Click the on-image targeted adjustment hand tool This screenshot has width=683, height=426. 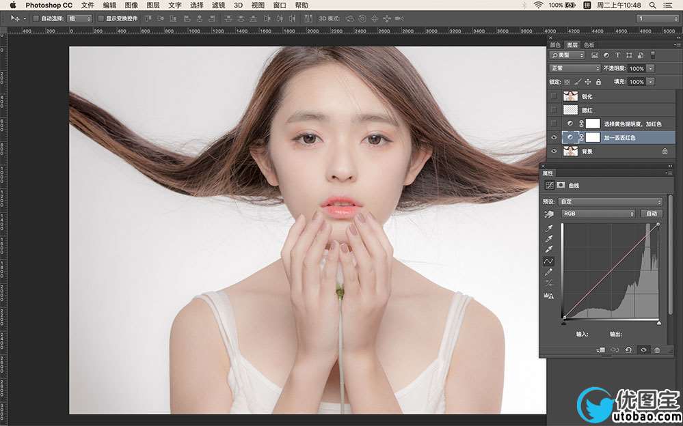548,214
